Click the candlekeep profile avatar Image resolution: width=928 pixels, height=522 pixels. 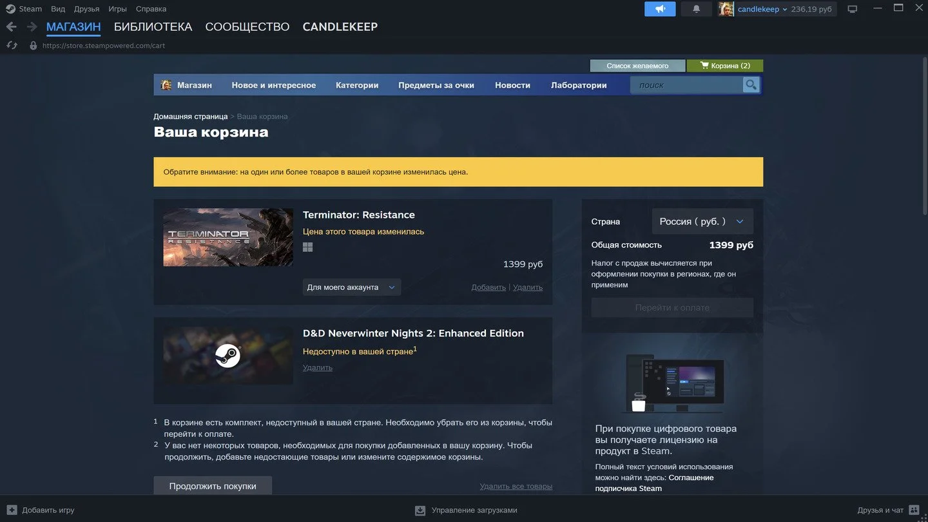coord(726,9)
